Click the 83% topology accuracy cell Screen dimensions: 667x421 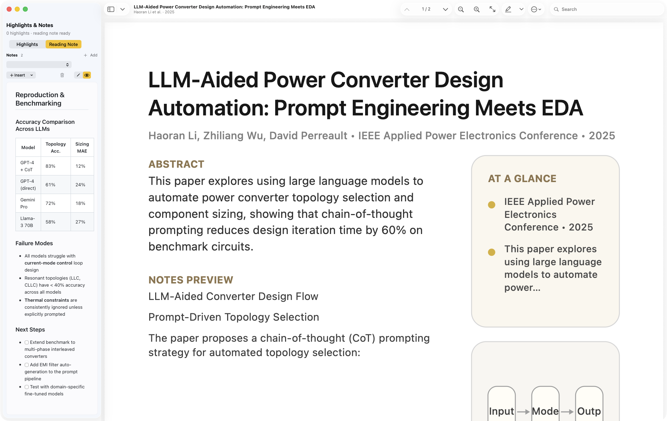pyautogui.click(x=56, y=166)
